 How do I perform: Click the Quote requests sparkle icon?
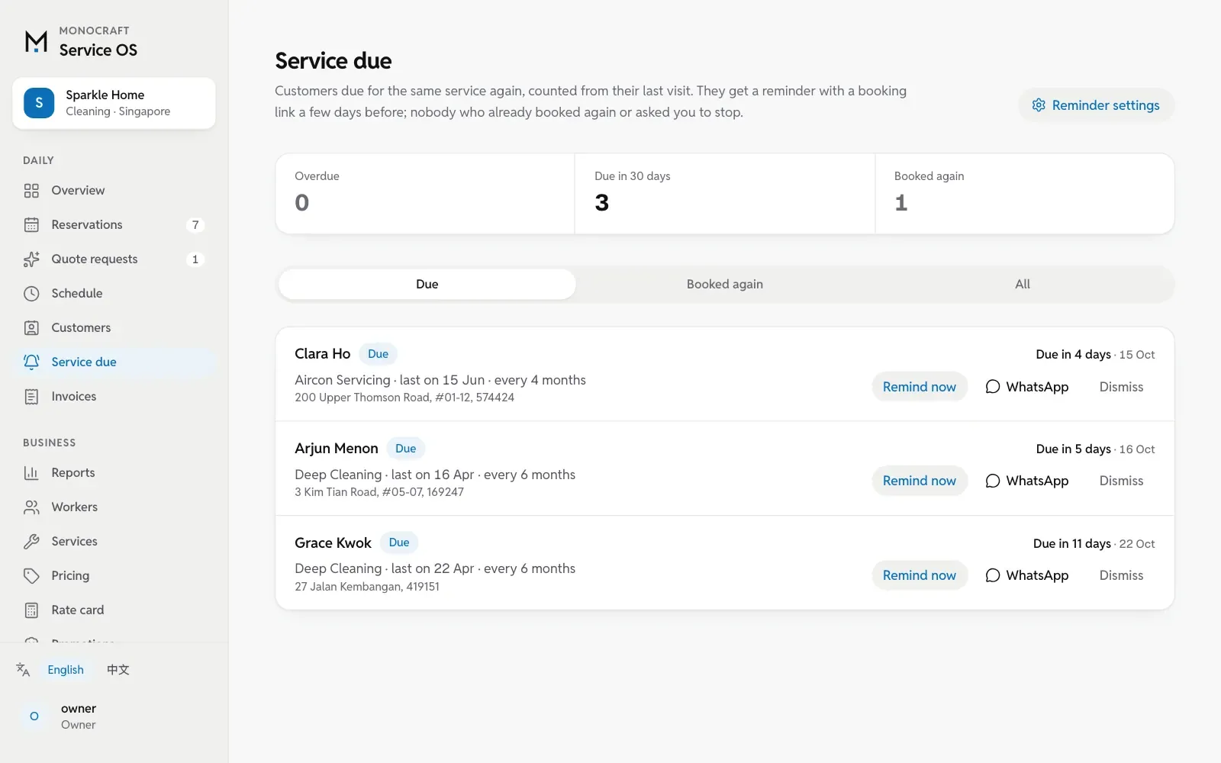(x=31, y=259)
